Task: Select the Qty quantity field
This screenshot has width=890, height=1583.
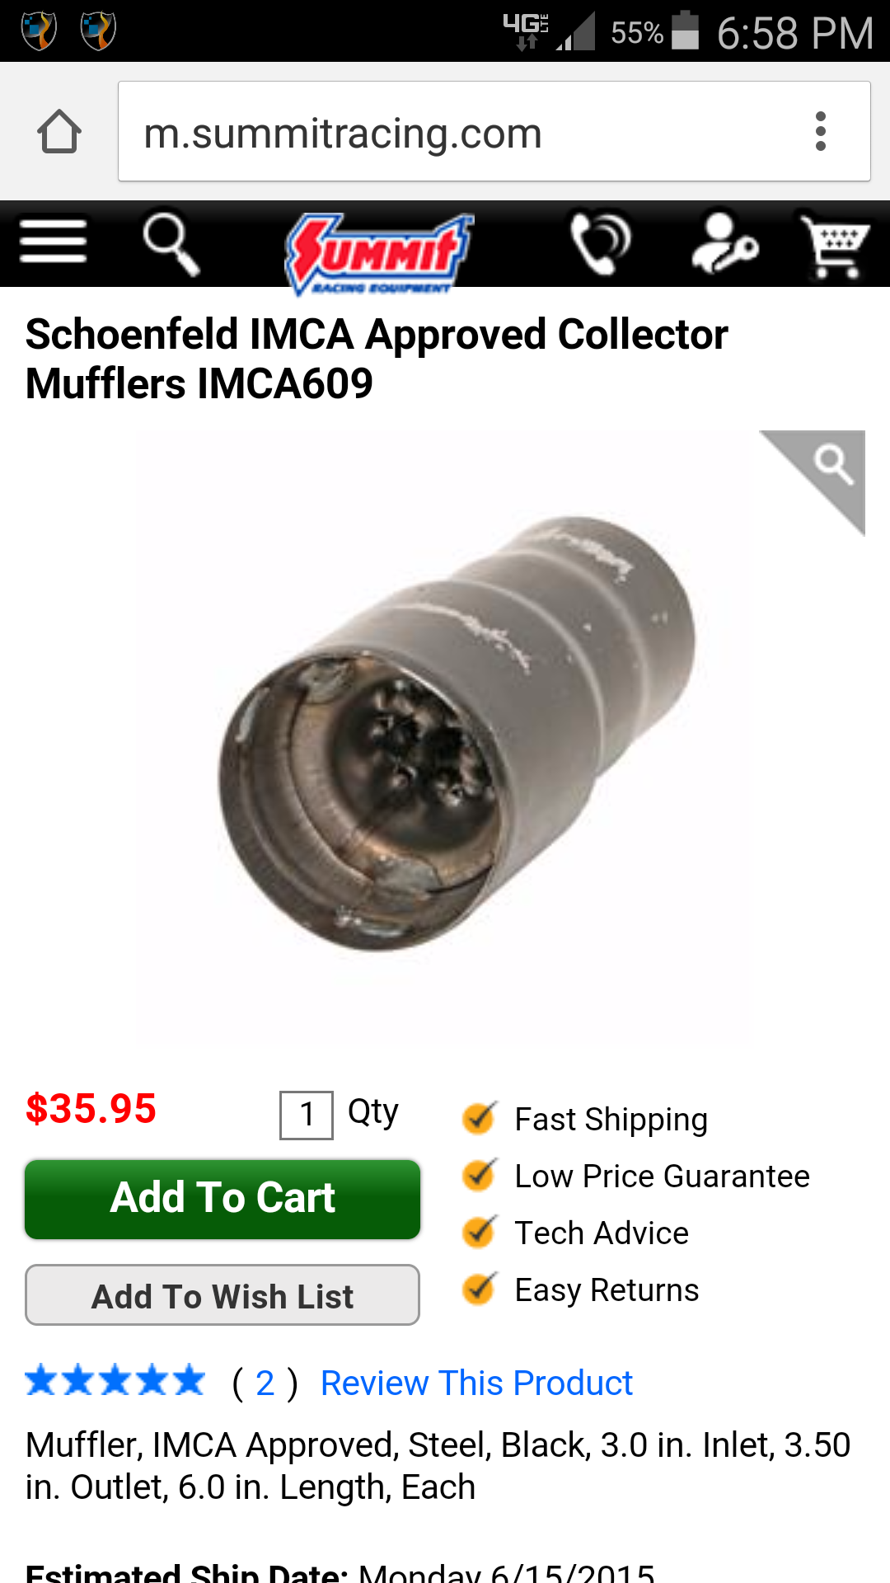Action: 307,1115
